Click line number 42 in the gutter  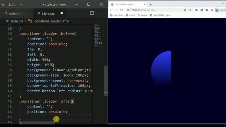tap(10, 101)
